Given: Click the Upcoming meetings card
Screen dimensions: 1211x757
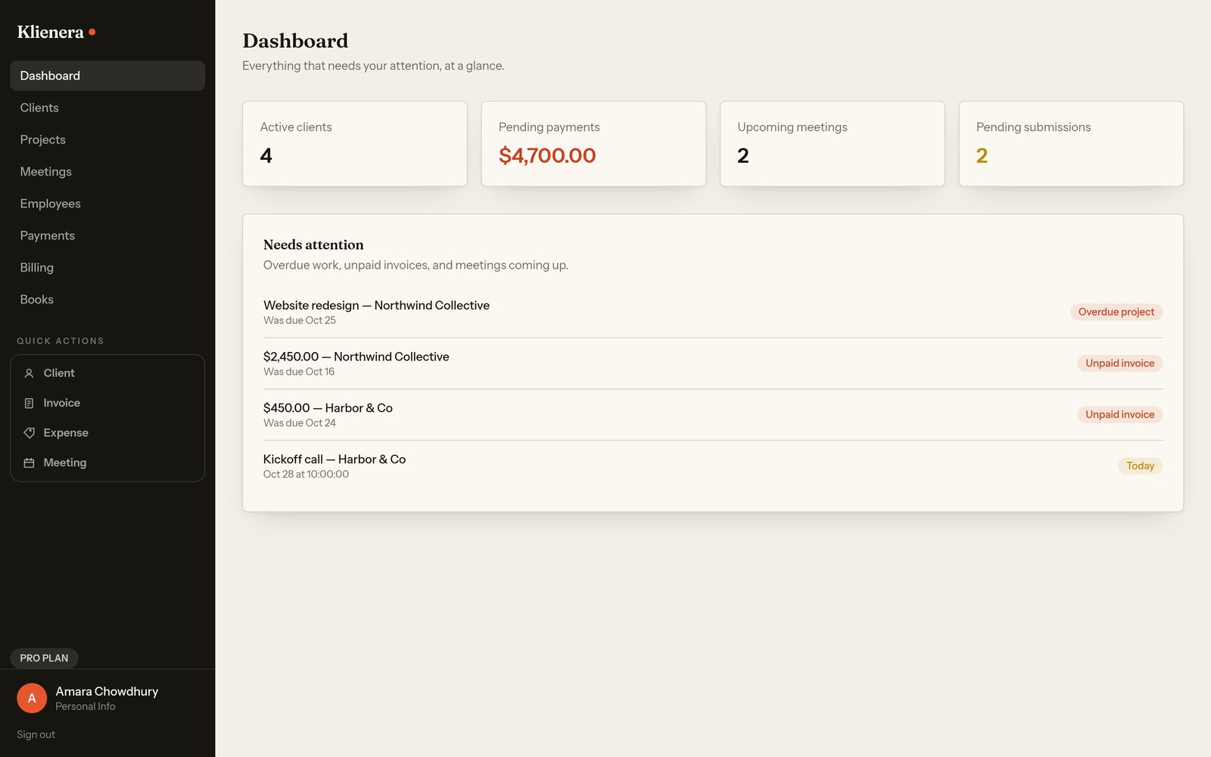Looking at the screenshot, I should coord(833,144).
